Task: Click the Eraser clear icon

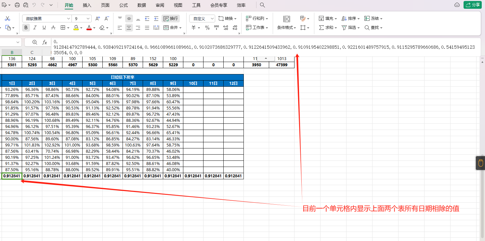Action: click(102, 28)
